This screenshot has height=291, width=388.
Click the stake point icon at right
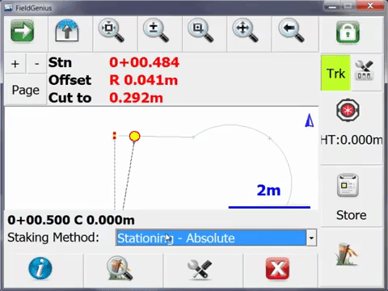coord(347,255)
